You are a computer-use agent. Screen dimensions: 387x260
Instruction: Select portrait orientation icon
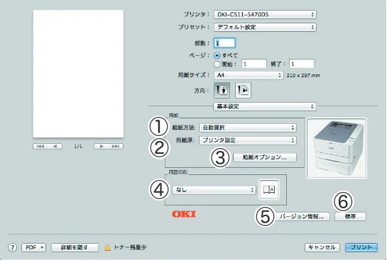(222, 90)
